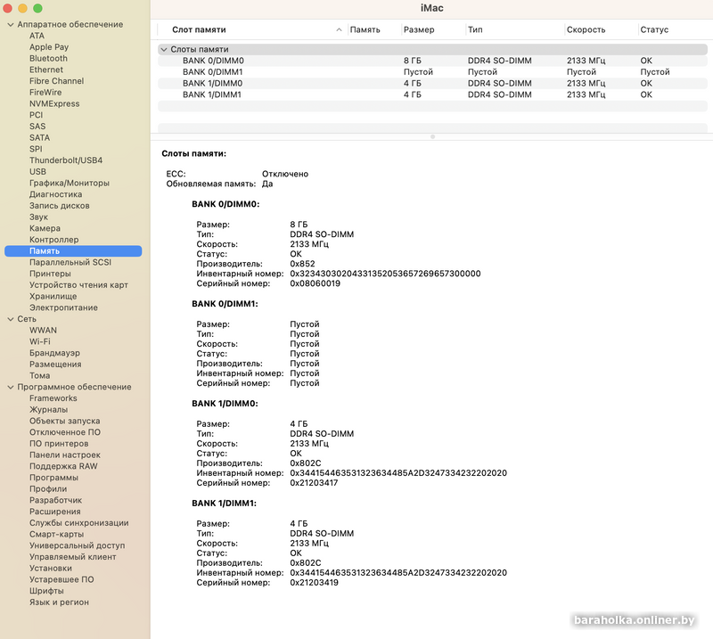Select BANK 0/DIMM1 table row
Viewport: 713px width, 639px height.
432,72
